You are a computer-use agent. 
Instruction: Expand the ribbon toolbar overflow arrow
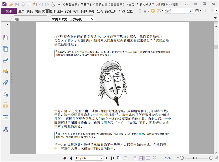(x=216, y=11)
